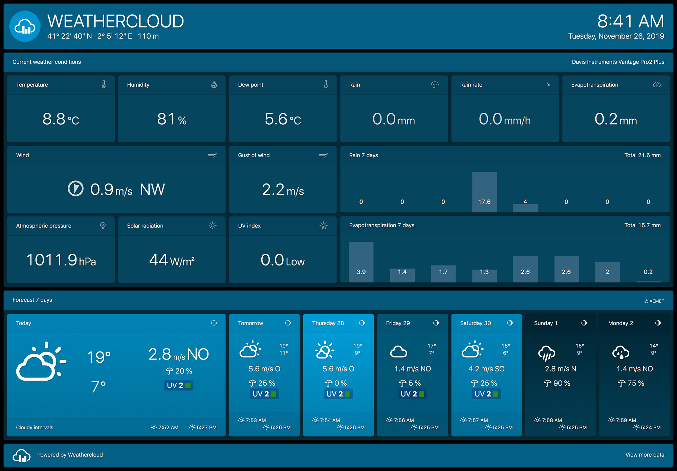The width and height of the screenshot is (677, 471).
Task: Click the raindrops icon in Rain rate card
Action: [x=548, y=84]
